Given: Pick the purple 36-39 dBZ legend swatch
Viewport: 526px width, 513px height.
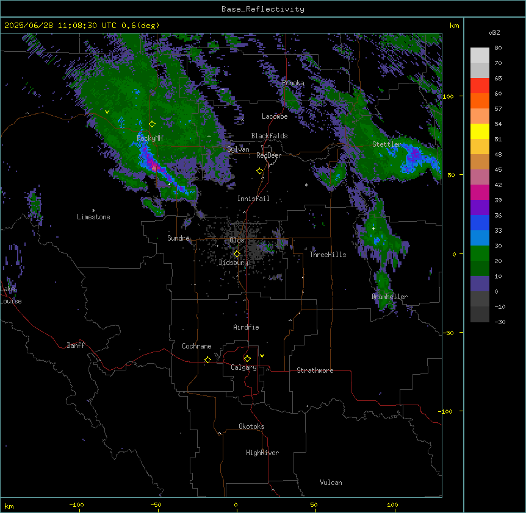Looking at the screenshot, I should coord(480,208).
